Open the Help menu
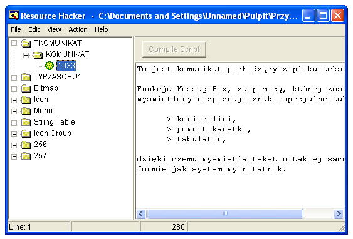The width and height of the screenshot is (353, 239). coord(102,29)
